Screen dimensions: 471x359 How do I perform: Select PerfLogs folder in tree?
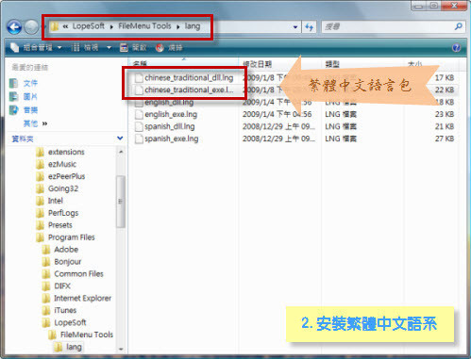tap(63, 213)
